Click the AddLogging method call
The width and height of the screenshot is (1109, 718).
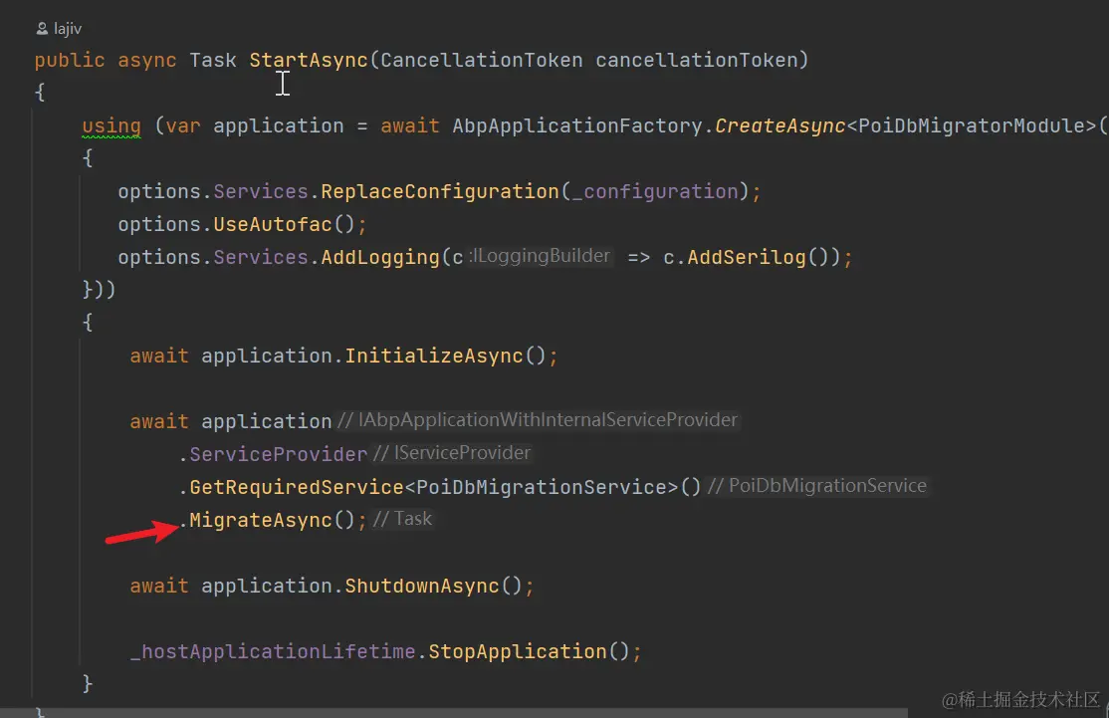coord(380,258)
